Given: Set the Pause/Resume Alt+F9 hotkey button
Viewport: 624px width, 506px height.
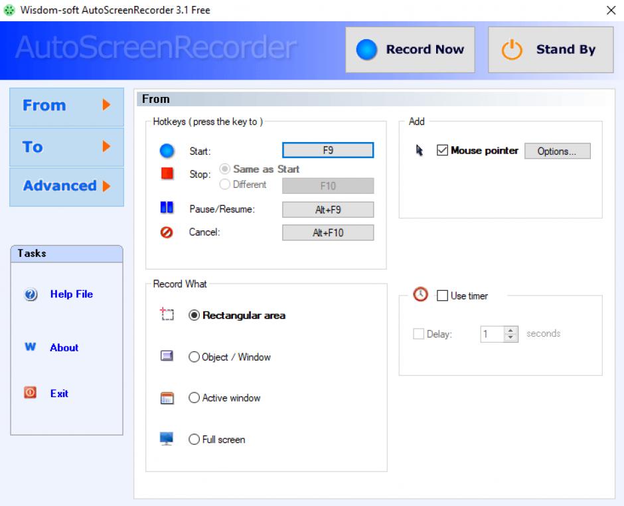Looking at the screenshot, I should coord(328,210).
